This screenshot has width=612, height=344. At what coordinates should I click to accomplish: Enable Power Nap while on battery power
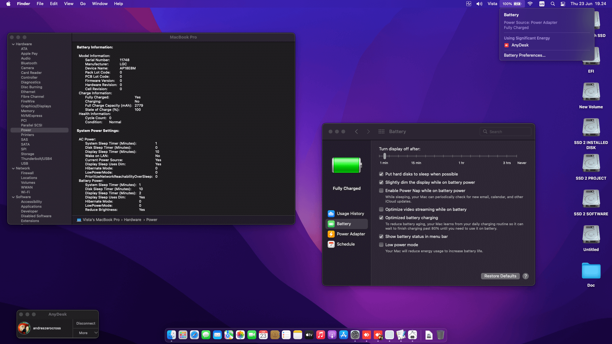click(381, 190)
